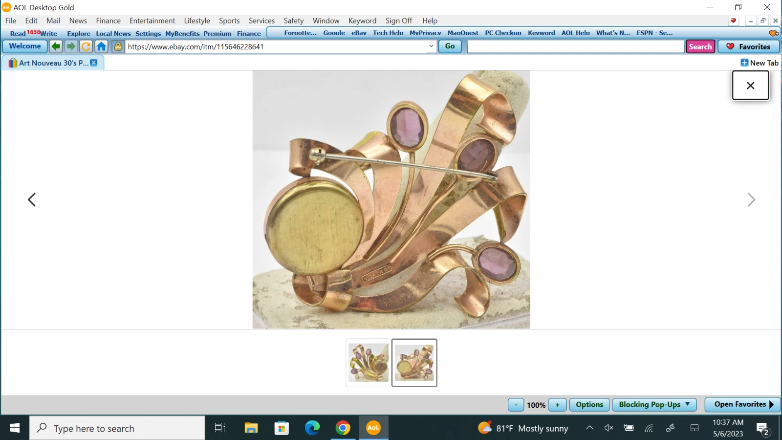Zoom in with the plus button

coord(557,405)
